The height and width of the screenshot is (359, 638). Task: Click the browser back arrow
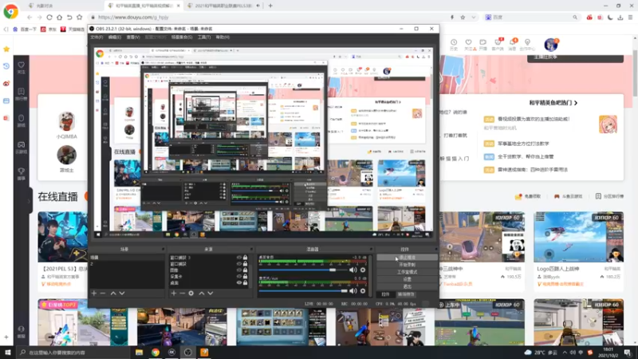(30, 17)
